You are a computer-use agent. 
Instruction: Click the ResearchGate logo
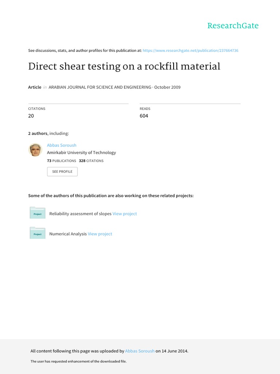coord(233,26)
